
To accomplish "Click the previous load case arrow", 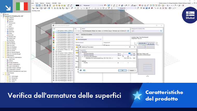I will point(101,5).
